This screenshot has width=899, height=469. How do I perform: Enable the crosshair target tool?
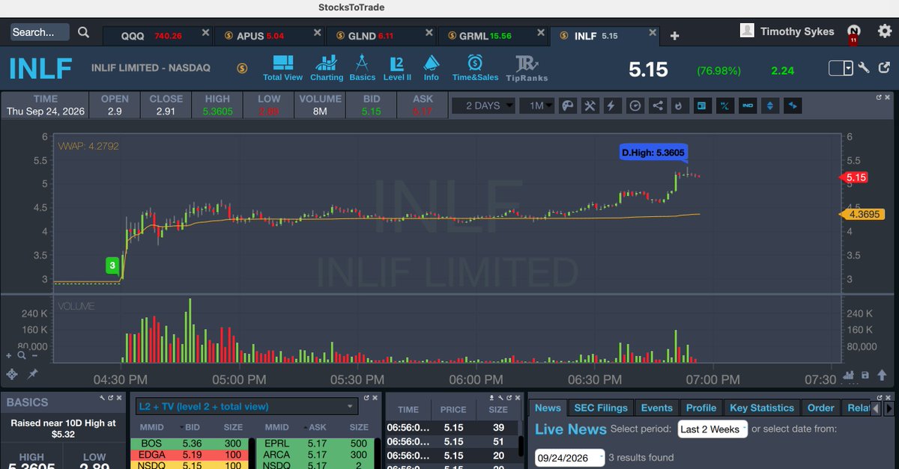pos(12,374)
